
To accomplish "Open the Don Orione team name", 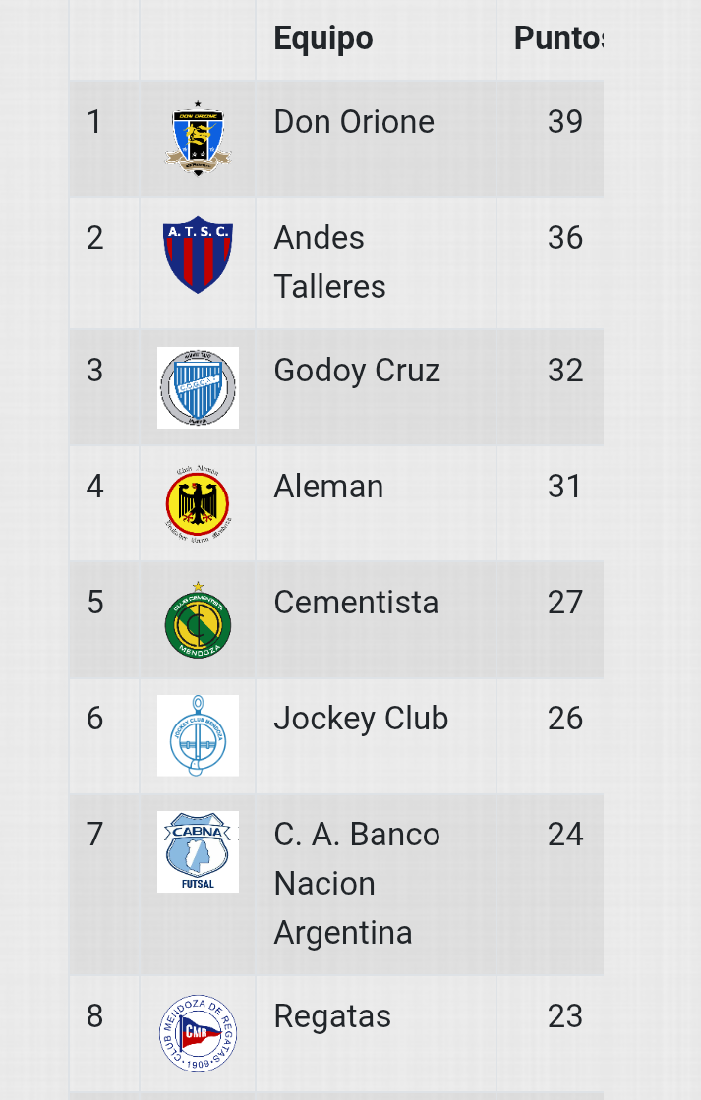I will click(354, 121).
